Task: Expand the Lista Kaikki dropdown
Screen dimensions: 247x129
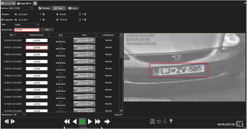Action: point(38,24)
